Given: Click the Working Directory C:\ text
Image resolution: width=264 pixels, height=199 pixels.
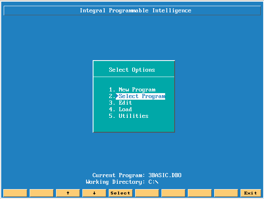Looking at the screenshot, I should (x=122, y=182).
